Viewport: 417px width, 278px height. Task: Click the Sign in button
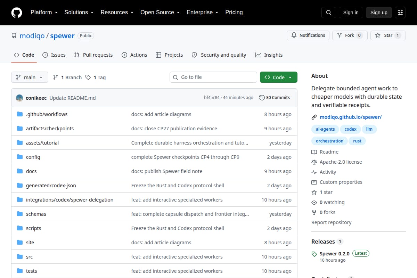coord(351,13)
